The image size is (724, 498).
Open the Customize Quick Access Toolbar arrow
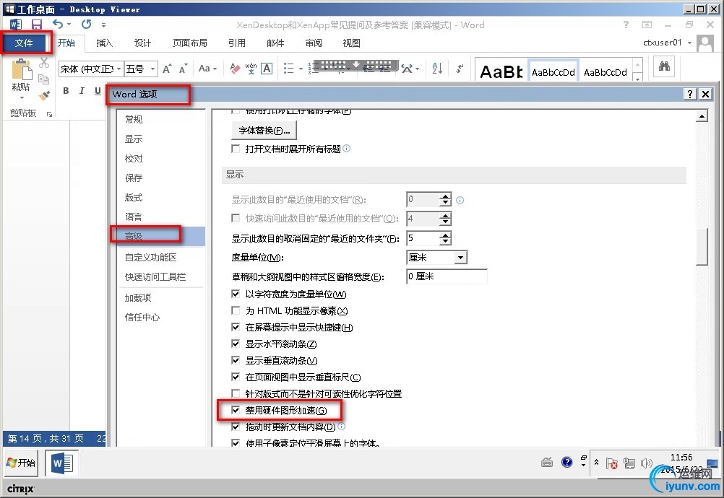point(103,25)
